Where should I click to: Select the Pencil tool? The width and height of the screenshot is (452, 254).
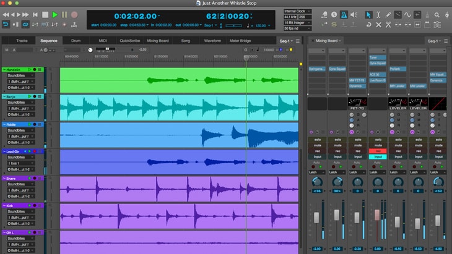tap(388, 15)
